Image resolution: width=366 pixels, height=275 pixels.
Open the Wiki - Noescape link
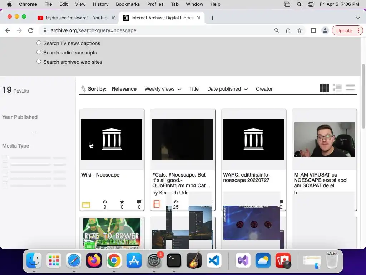[100, 175]
